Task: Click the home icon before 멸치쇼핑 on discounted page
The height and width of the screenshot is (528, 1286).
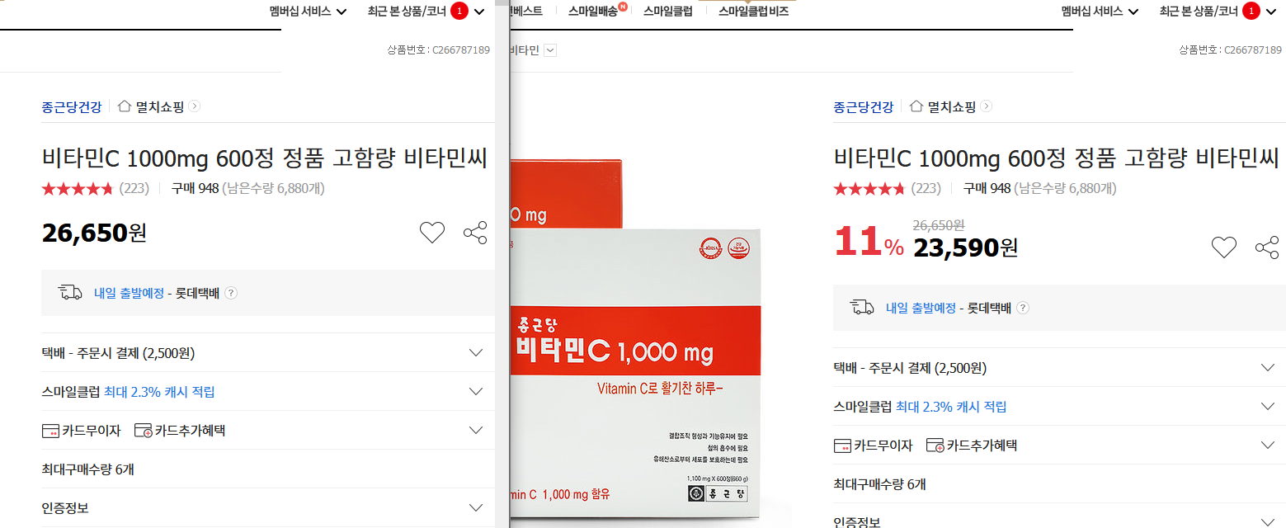Action: coord(916,106)
